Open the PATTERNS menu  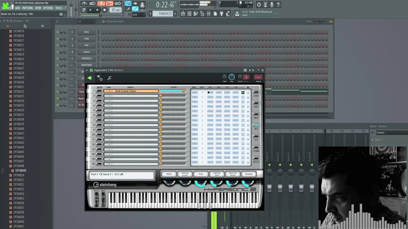click(x=27, y=8)
